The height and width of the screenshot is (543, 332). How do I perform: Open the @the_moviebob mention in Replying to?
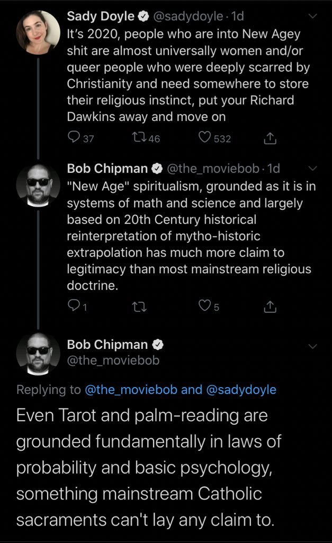[131, 390]
